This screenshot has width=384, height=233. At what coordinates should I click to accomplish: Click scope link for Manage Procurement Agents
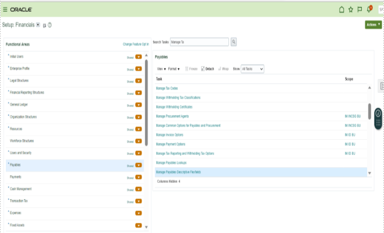tap(353, 116)
